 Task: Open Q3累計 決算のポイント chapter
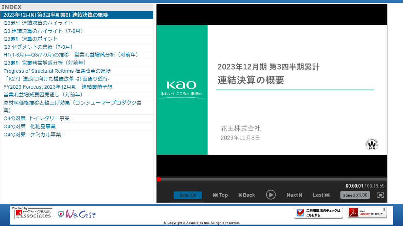(30, 39)
